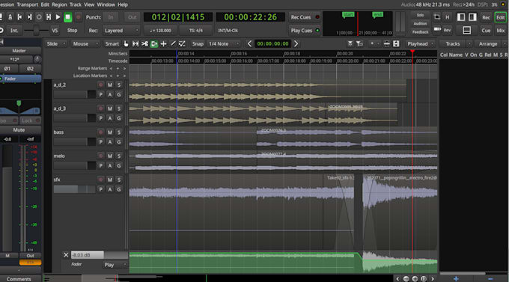Open the Region menu
509x282 pixels.
[59, 4]
